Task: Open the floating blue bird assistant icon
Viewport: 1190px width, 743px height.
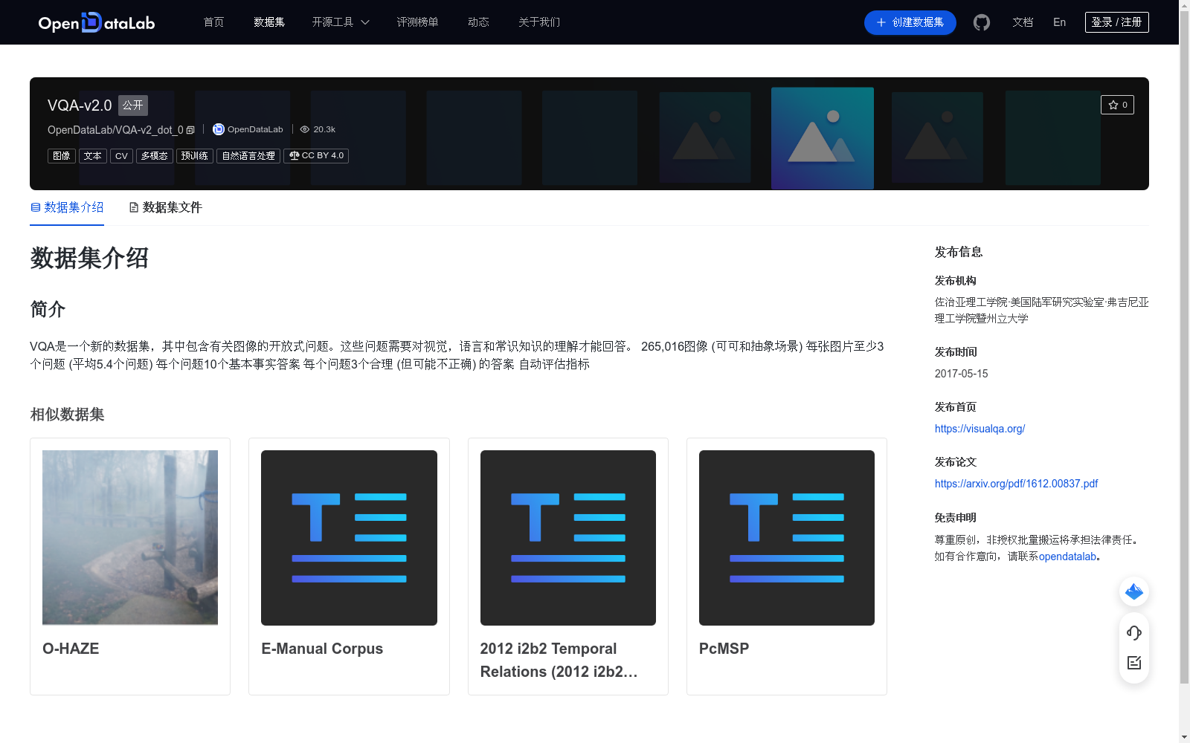Action: [1134, 591]
